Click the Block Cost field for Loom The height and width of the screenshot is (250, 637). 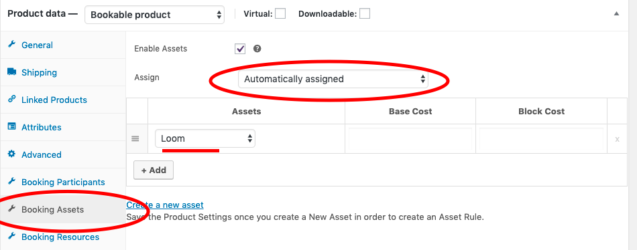tap(541, 139)
